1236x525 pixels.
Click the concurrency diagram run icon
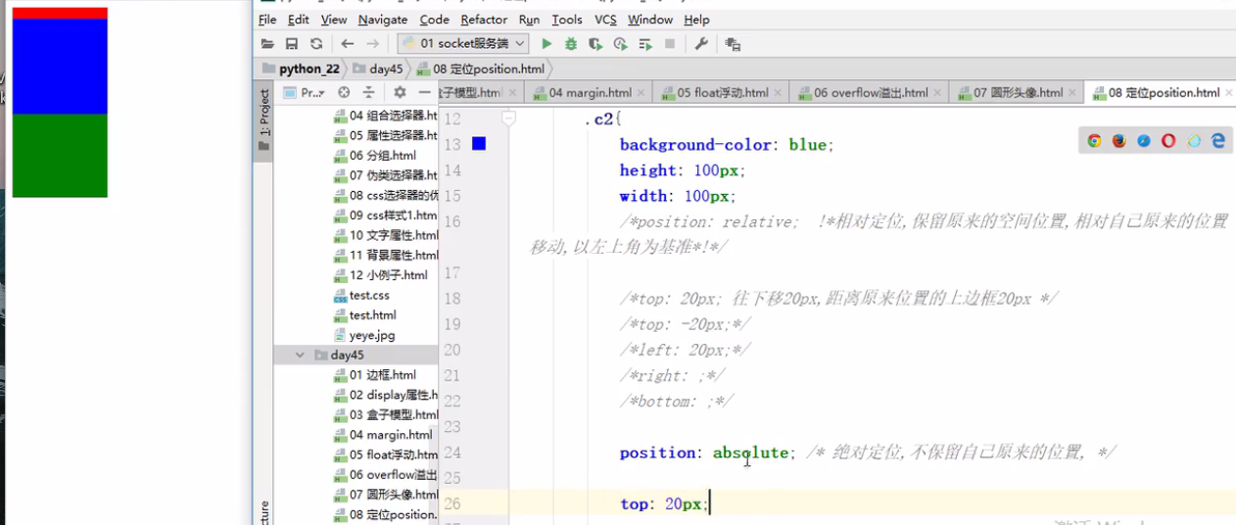point(645,44)
